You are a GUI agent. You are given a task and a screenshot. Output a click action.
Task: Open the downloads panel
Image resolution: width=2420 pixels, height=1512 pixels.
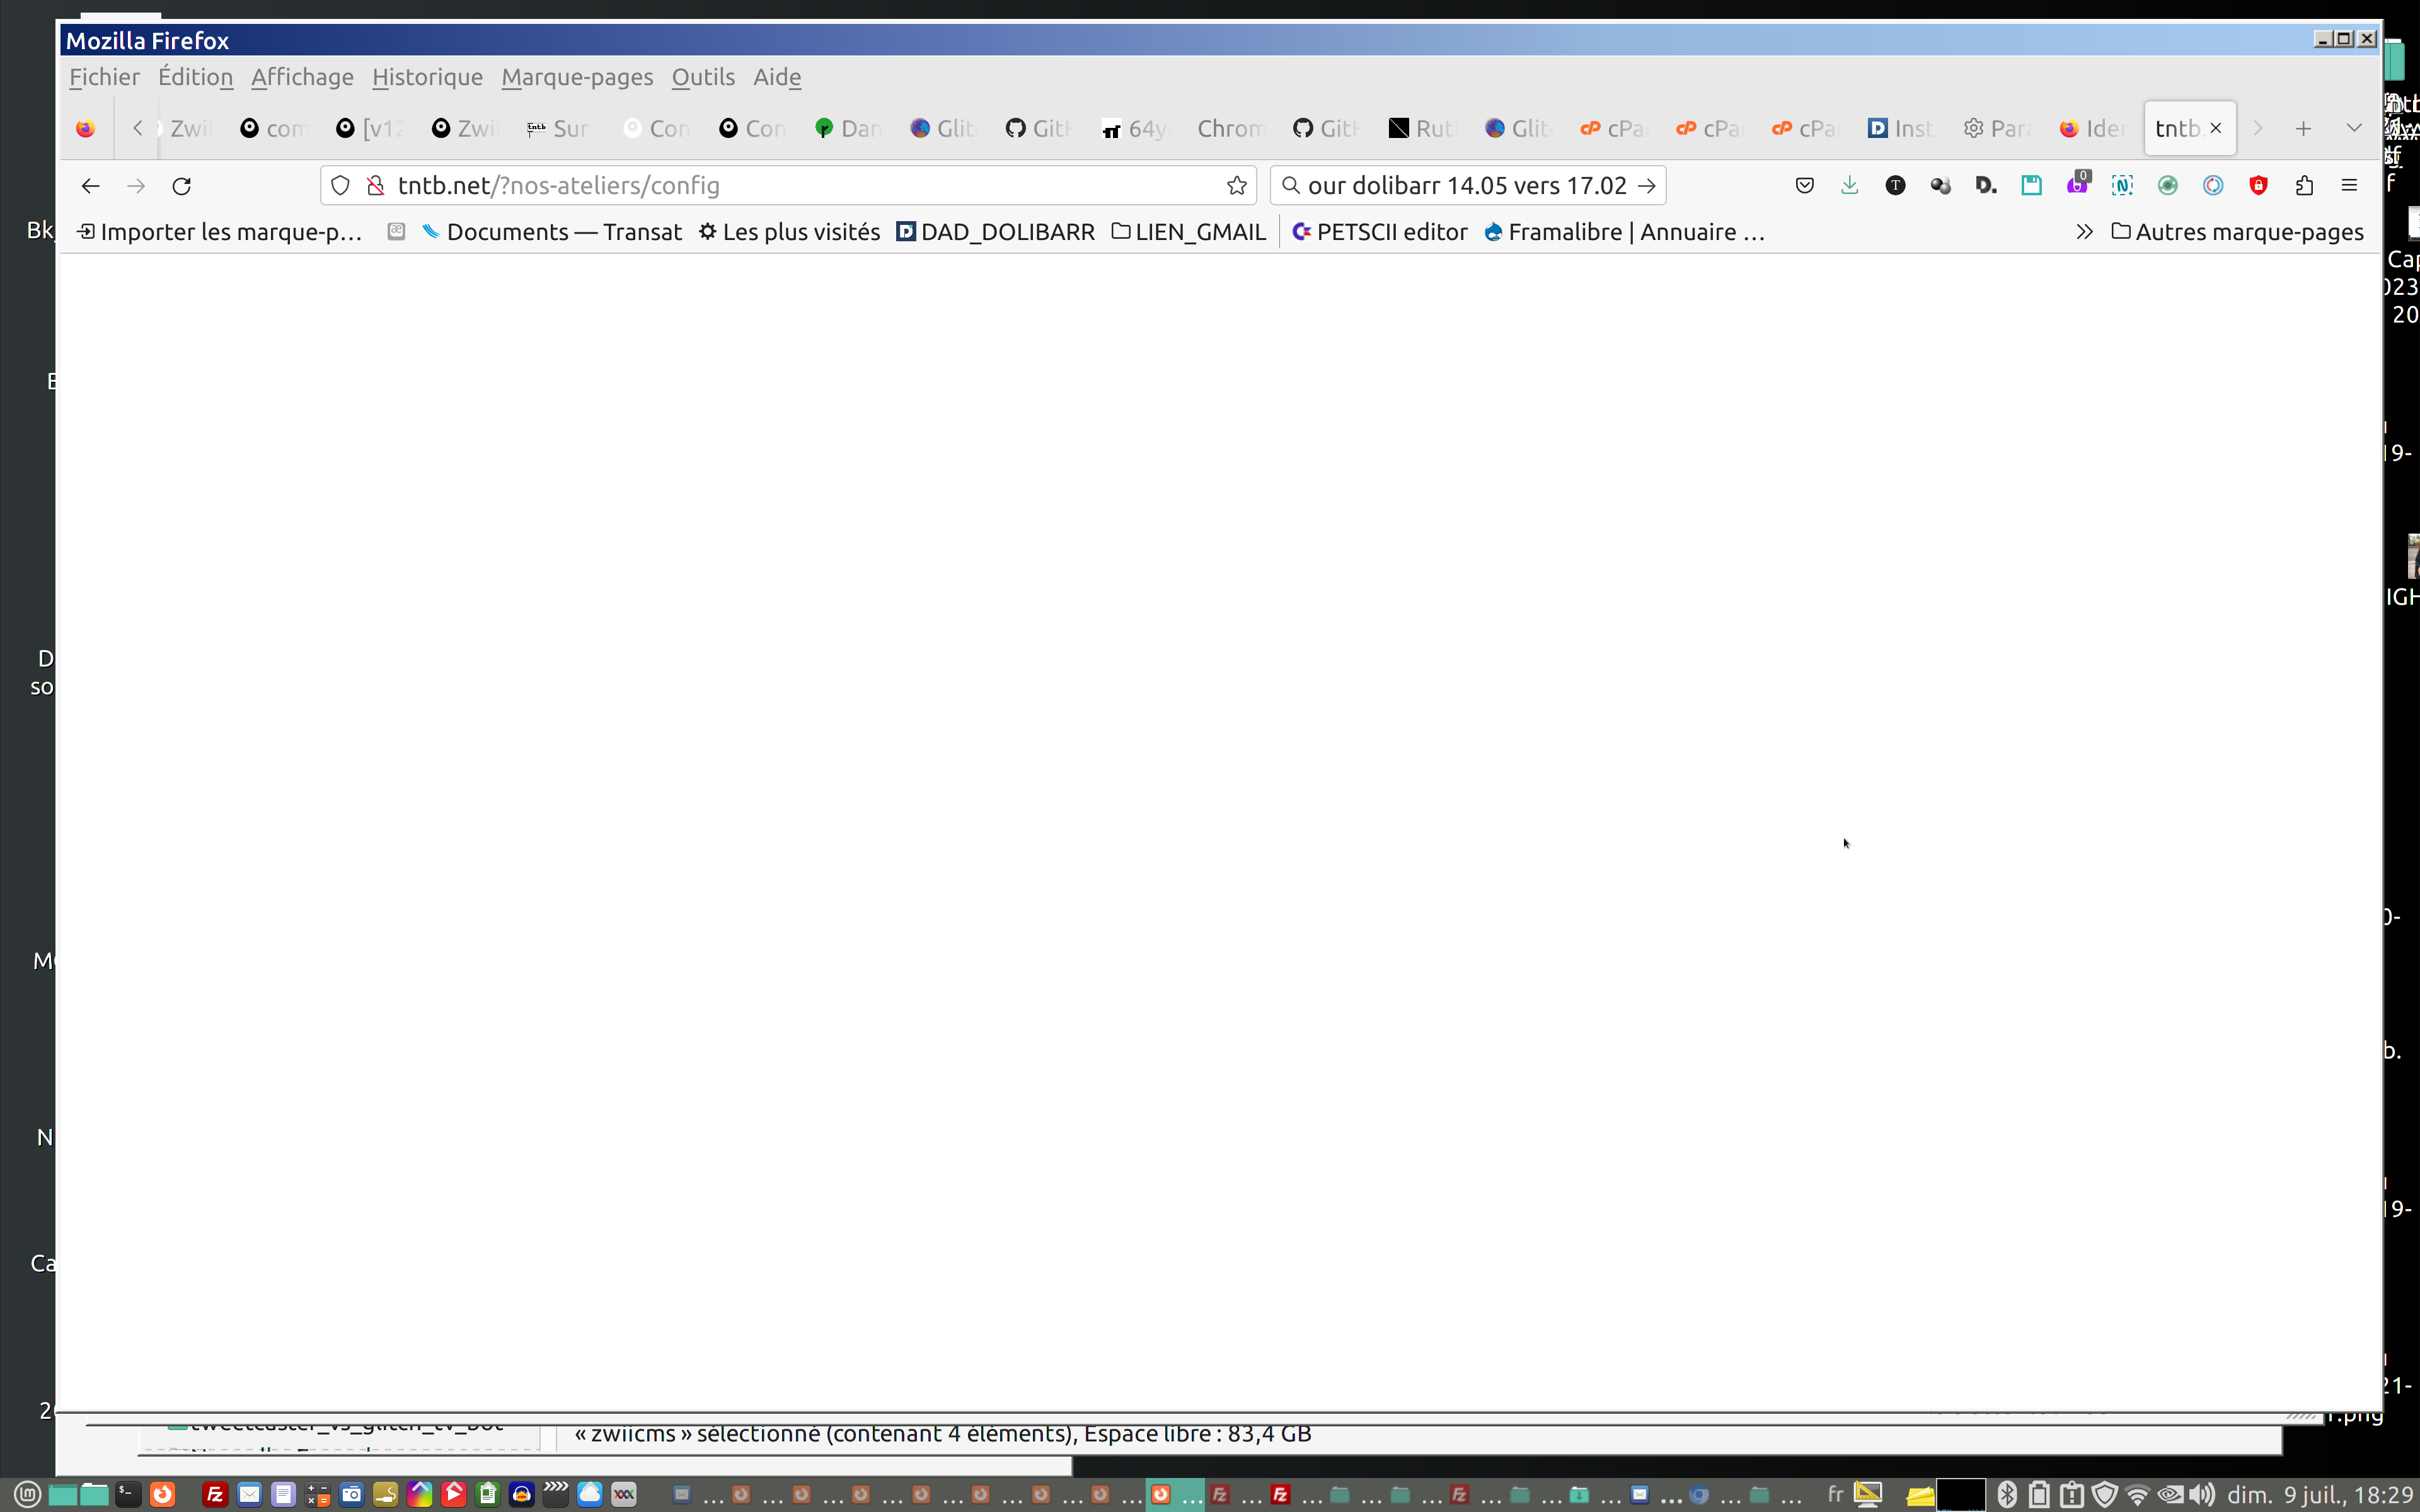[x=1849, y=186]
